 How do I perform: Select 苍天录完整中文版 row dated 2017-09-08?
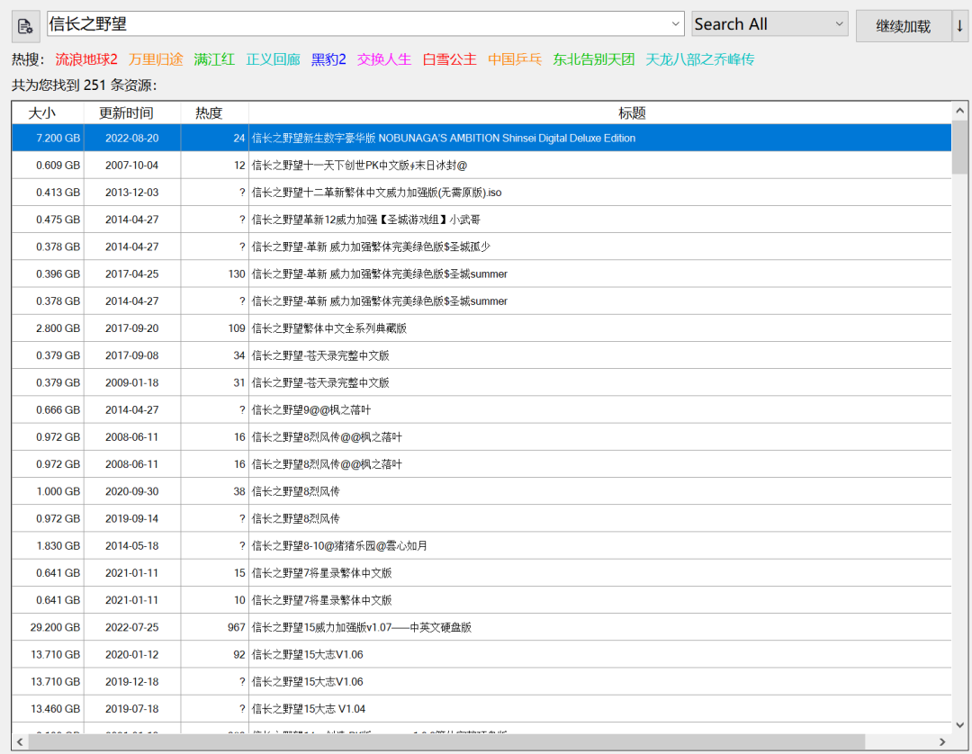pyautogui.click(x=481, y=355)
